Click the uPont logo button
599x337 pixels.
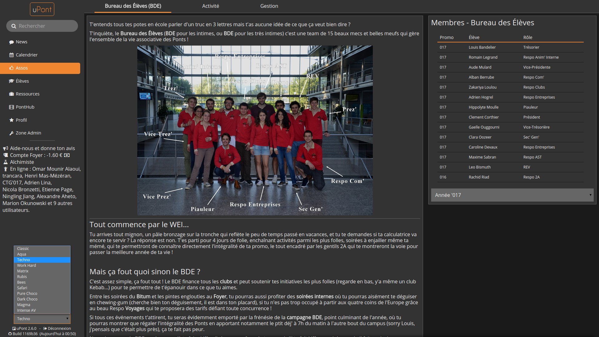coord(42,9)
